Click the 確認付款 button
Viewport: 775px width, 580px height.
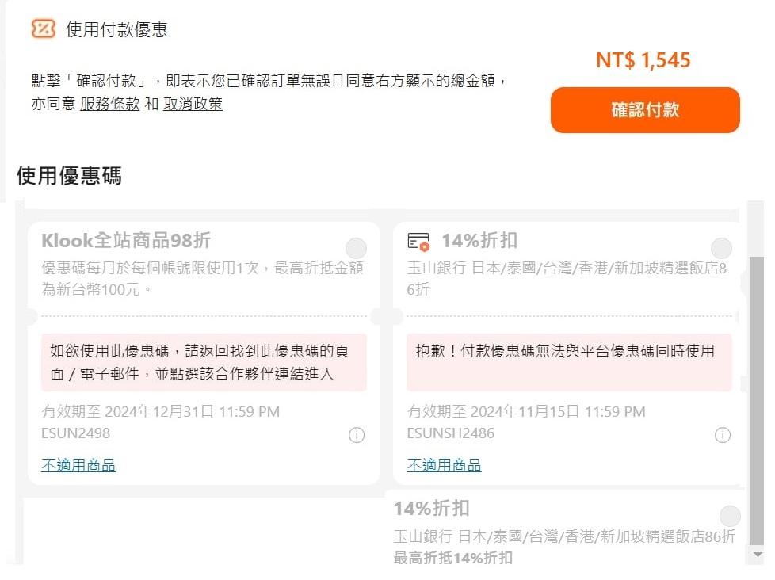click(x=645, y=109)
